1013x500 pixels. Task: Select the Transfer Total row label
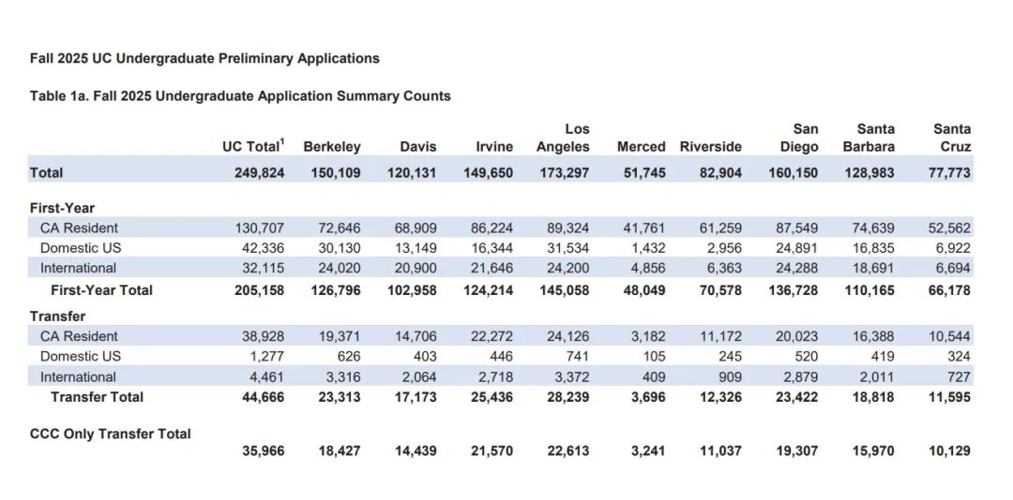click(x=97, y=397)
